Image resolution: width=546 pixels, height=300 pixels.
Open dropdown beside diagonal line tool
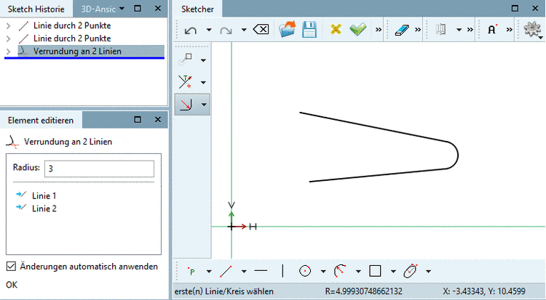[x=244, y=272]
